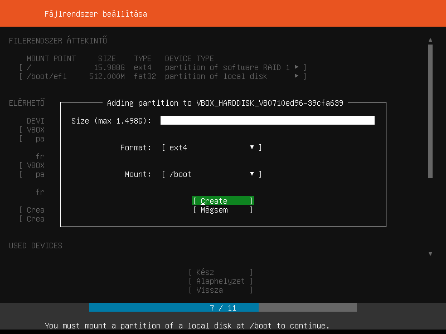Expand the software RAID 1 row arrow
Viewport: 446px width, 334px height.
[297, 67]
